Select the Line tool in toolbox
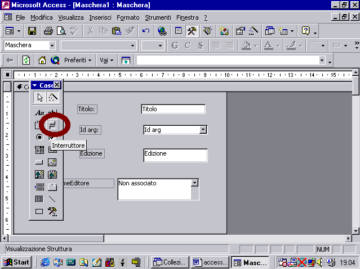 (52, 199)
